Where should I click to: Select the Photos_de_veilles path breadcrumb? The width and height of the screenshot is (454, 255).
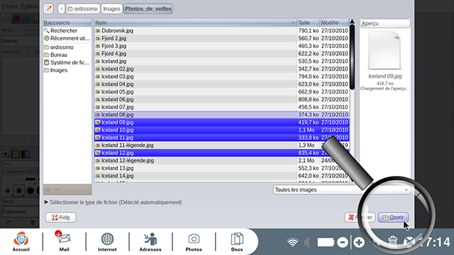tap(148, 8)
